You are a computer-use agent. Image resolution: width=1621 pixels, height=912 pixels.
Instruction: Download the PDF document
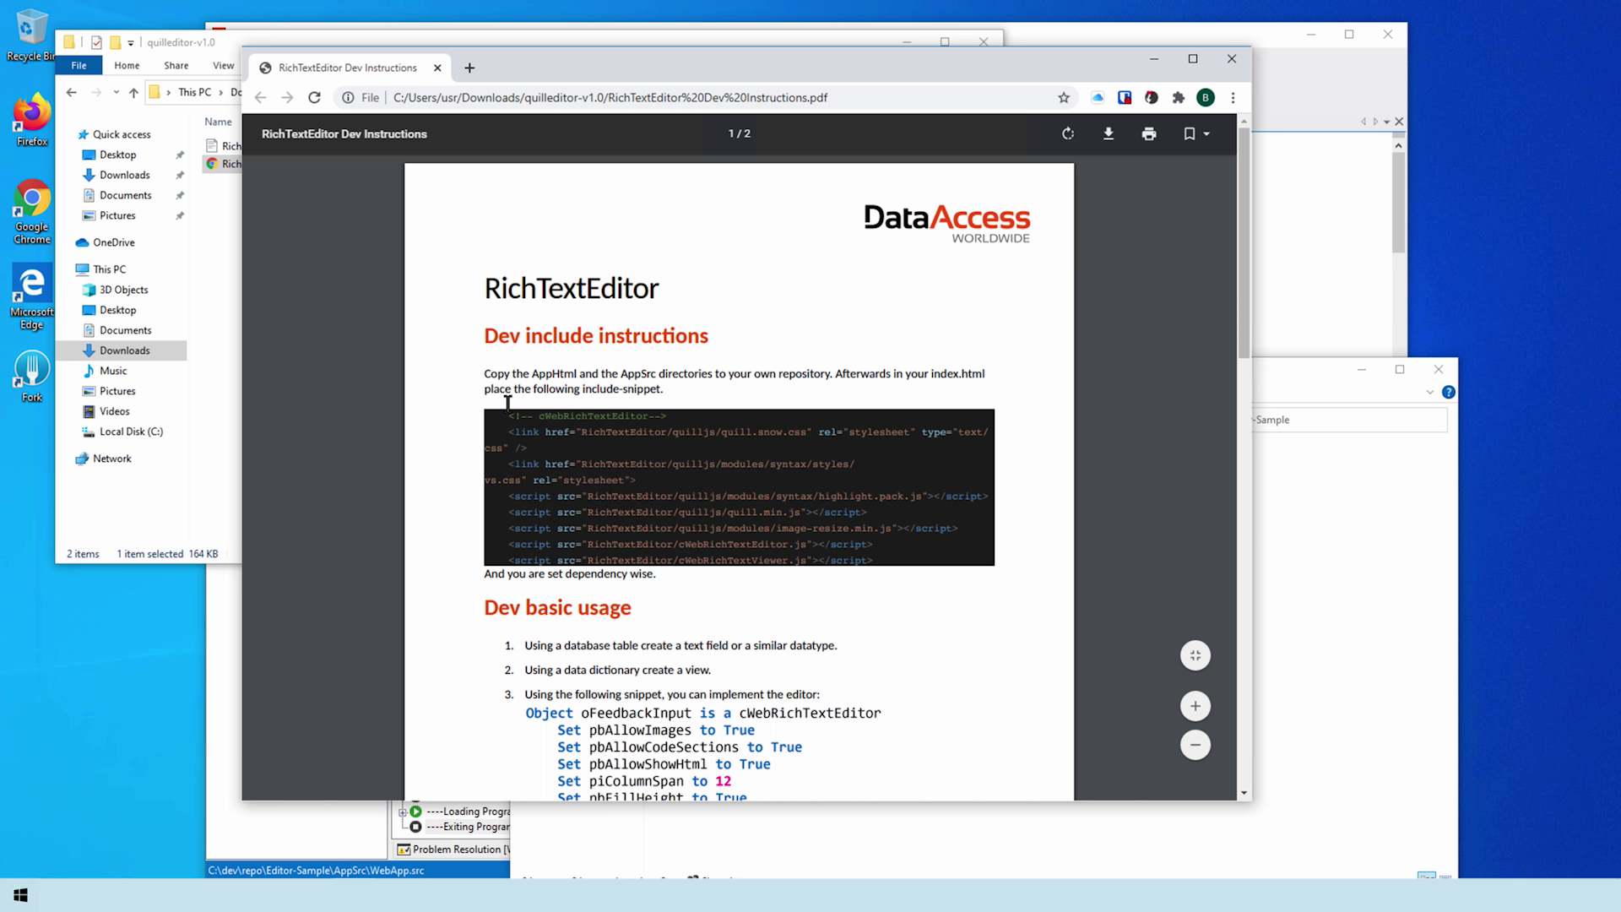click(x=1109, y=133)
